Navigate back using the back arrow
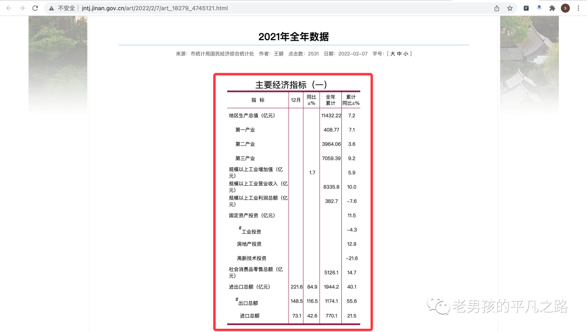The height and width of the screenshot is (332, 587). tap(9, 8)
